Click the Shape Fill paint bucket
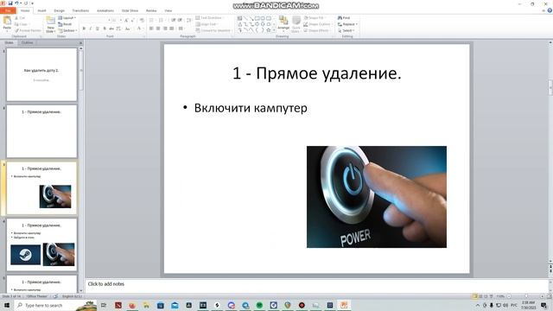This screenshot has height=311, width=553. coord(314,17)
